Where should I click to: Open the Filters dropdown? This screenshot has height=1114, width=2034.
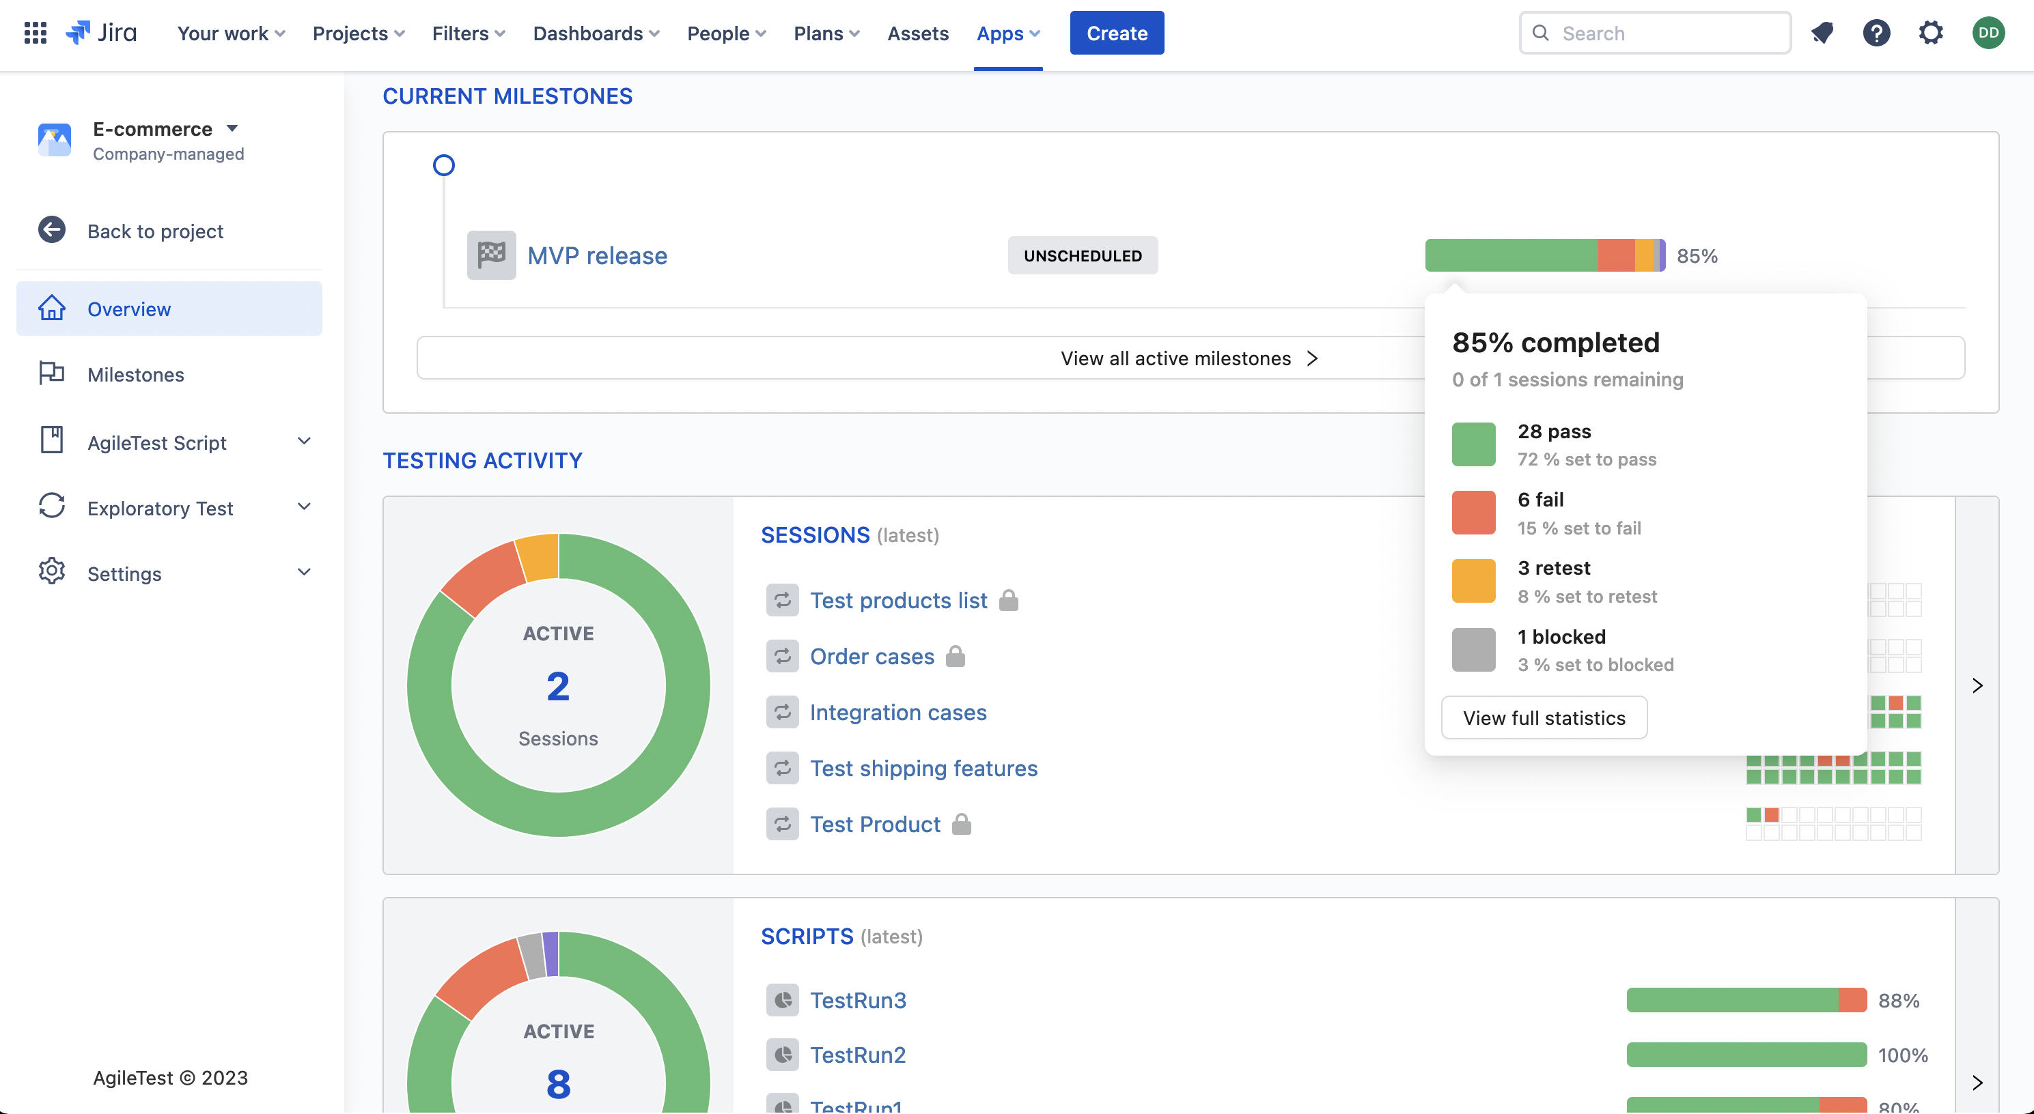(x=469, y=33)
